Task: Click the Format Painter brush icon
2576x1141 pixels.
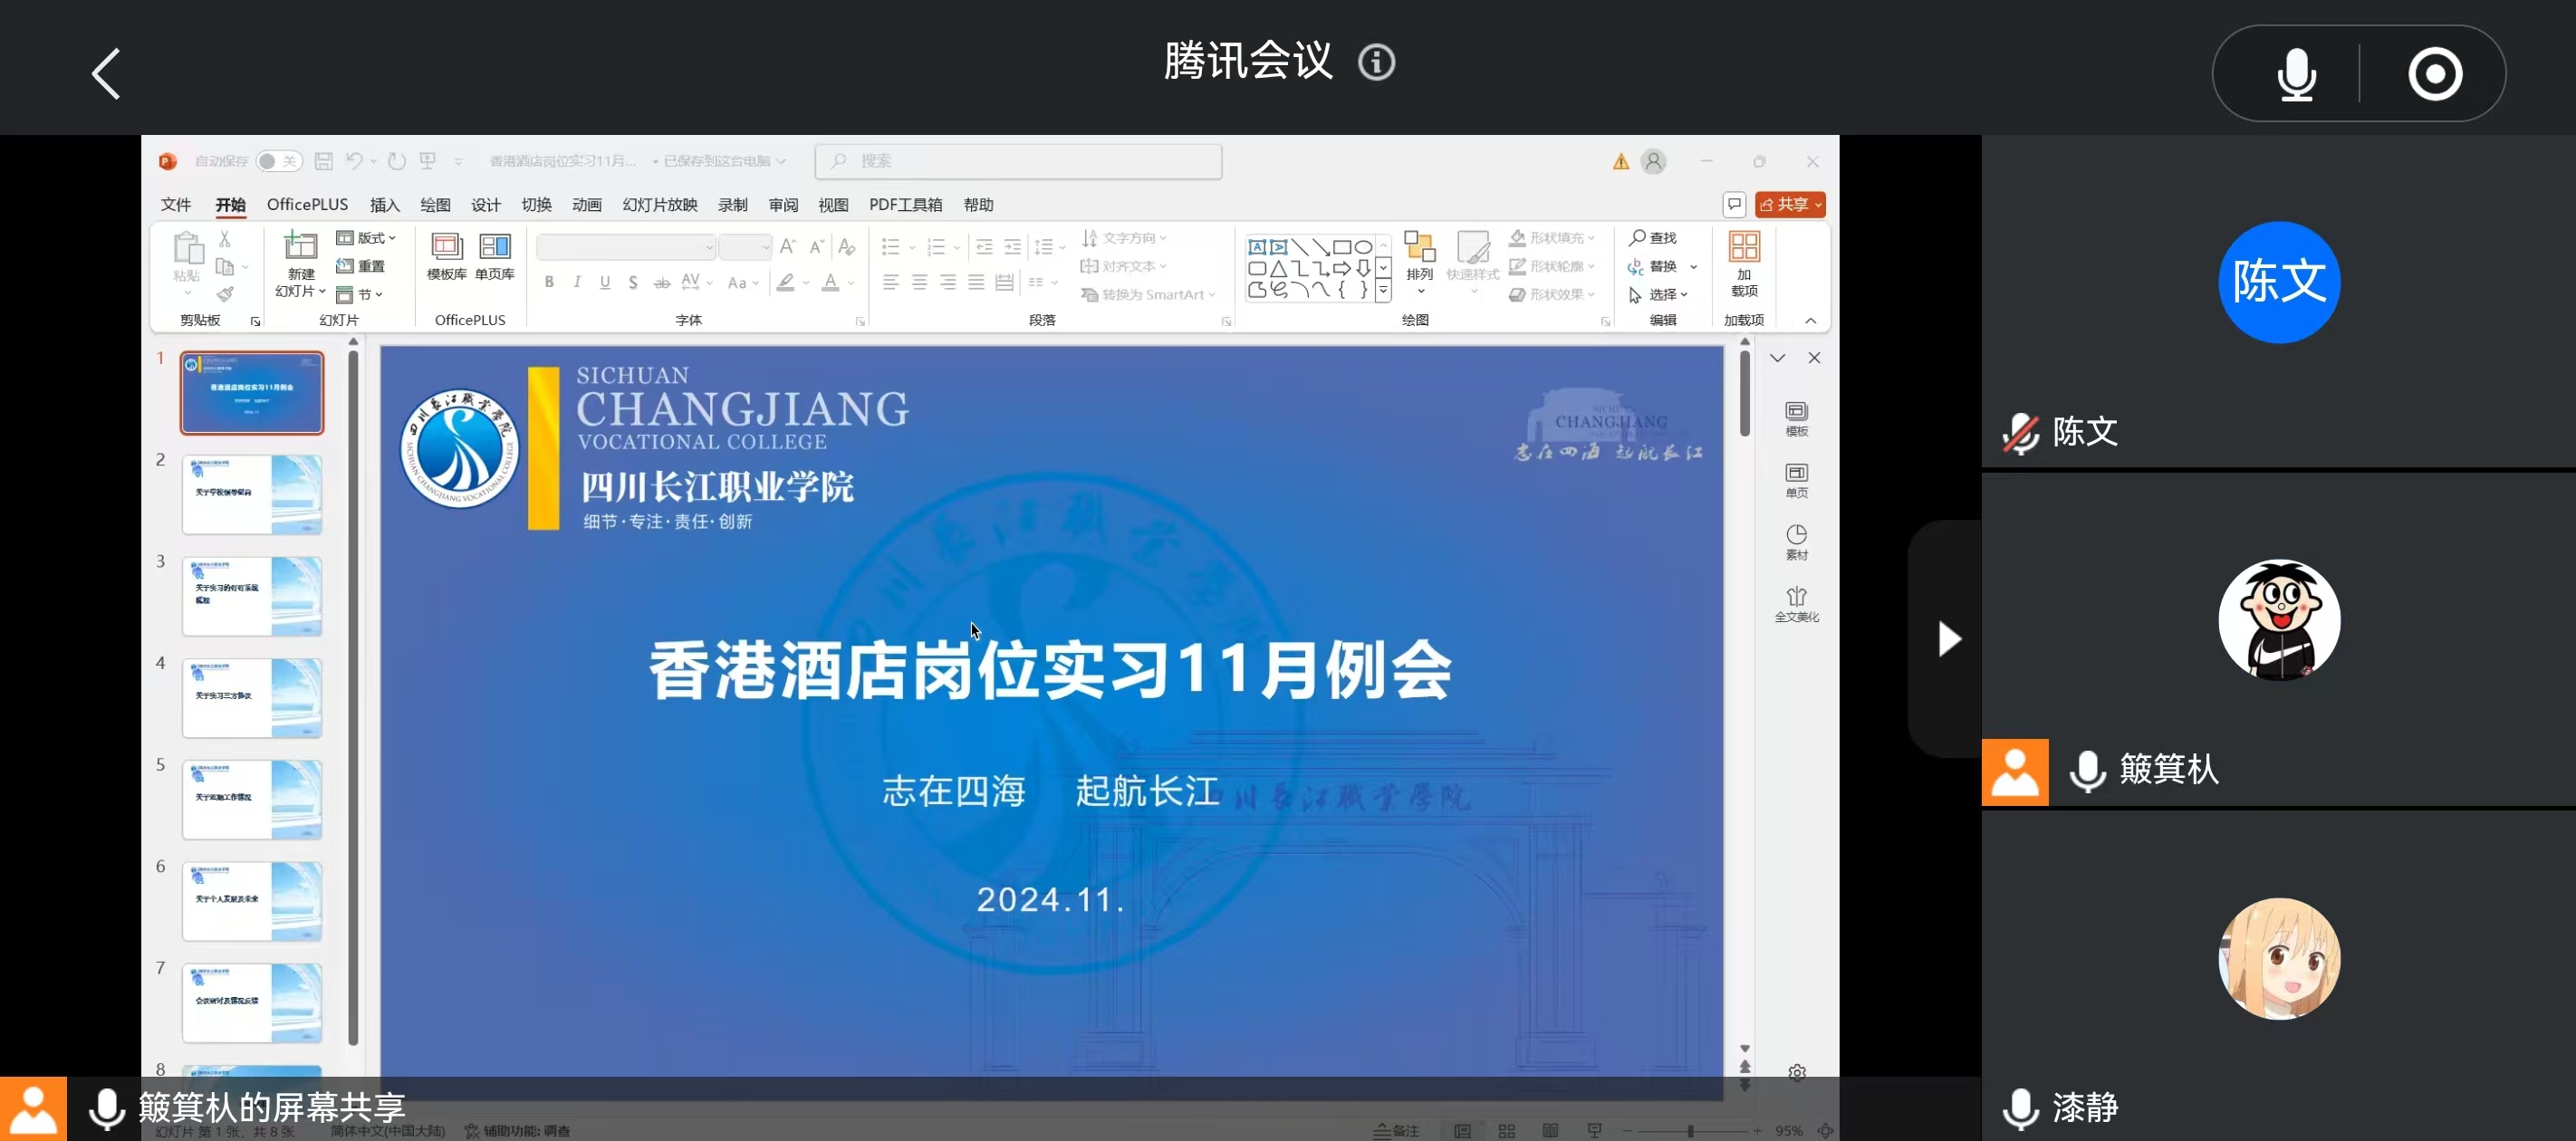Action: [x=225, y=294]
